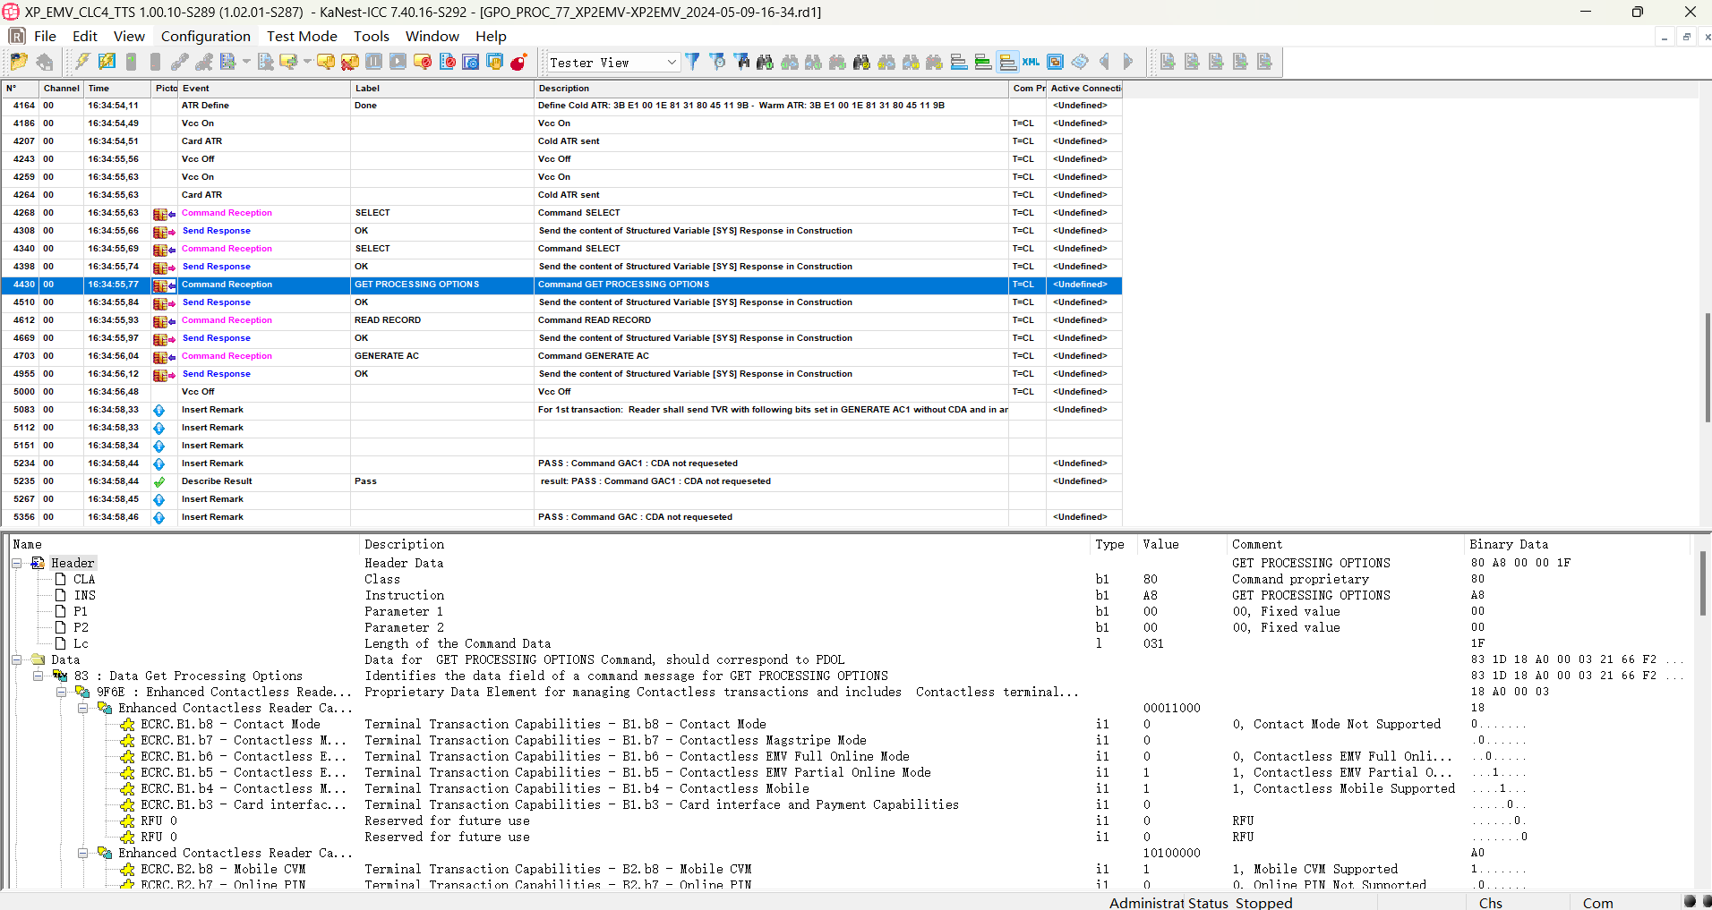
Task: Collapse the Header tree node
Action: (17, 563)
